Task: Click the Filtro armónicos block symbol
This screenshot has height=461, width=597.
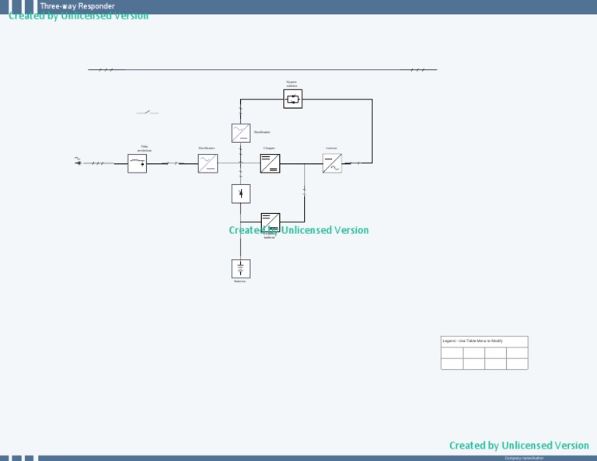Action: (x=137, y=163)
